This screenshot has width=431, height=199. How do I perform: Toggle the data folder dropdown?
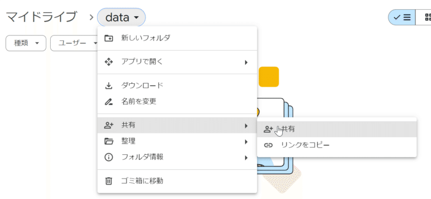[x=122, y=18]
